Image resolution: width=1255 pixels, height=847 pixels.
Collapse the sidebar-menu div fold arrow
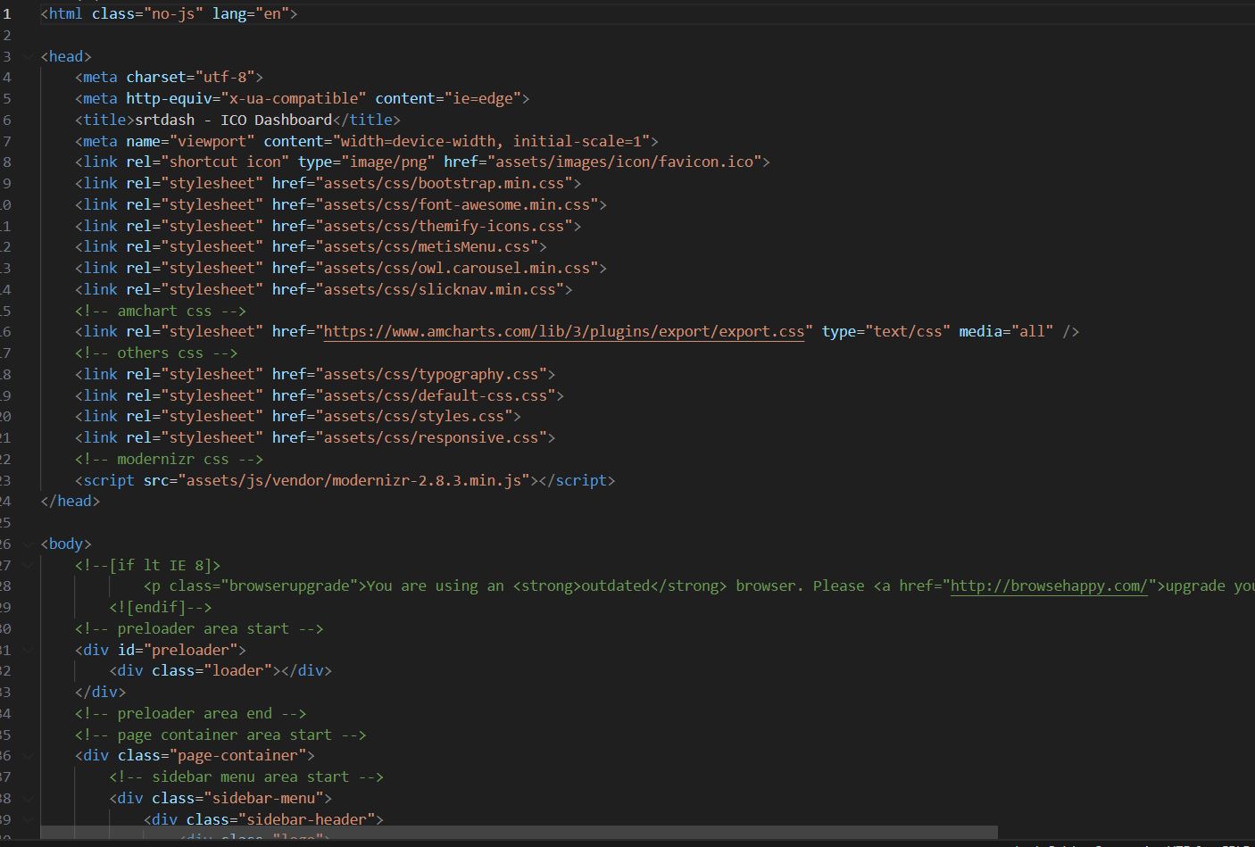pyautogui.click(x=29, y=798)
